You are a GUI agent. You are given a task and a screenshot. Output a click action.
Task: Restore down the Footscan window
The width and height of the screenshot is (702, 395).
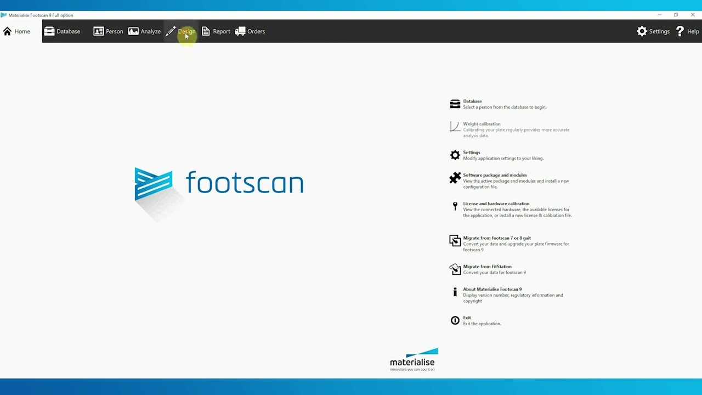coord(676,15)
